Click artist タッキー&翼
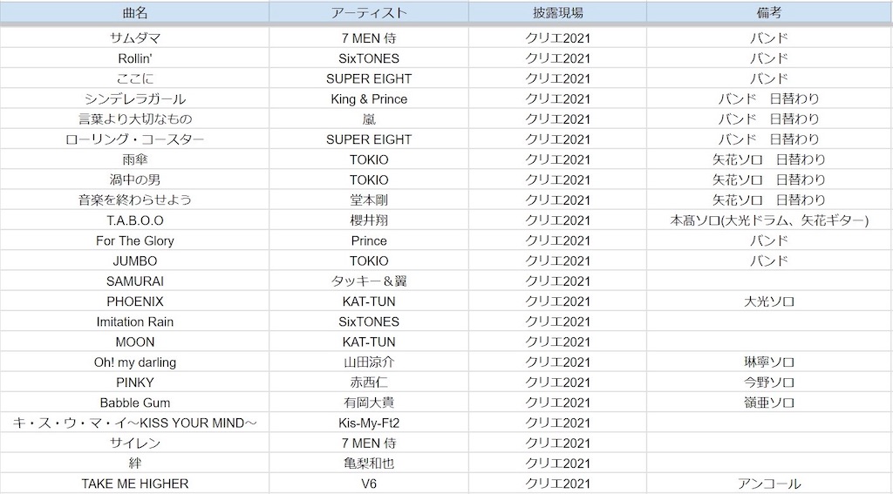 click(x=369, y=281)
